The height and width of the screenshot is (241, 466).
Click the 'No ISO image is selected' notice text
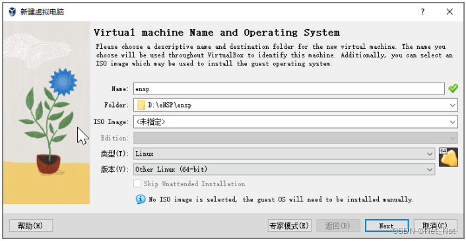pos(281,199)
